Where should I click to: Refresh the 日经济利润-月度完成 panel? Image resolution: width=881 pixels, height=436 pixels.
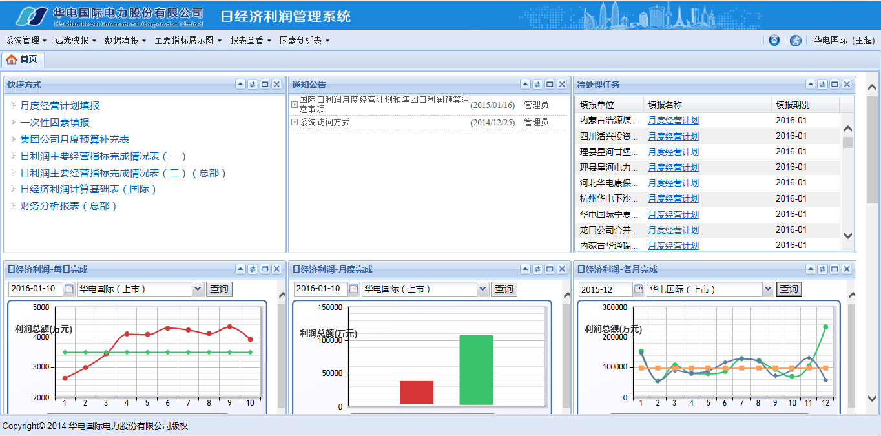coord(537,269)
